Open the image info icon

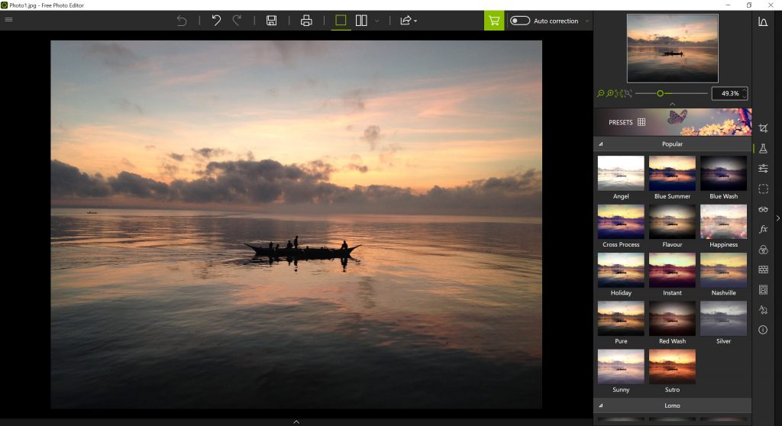(x=763, y=330)
